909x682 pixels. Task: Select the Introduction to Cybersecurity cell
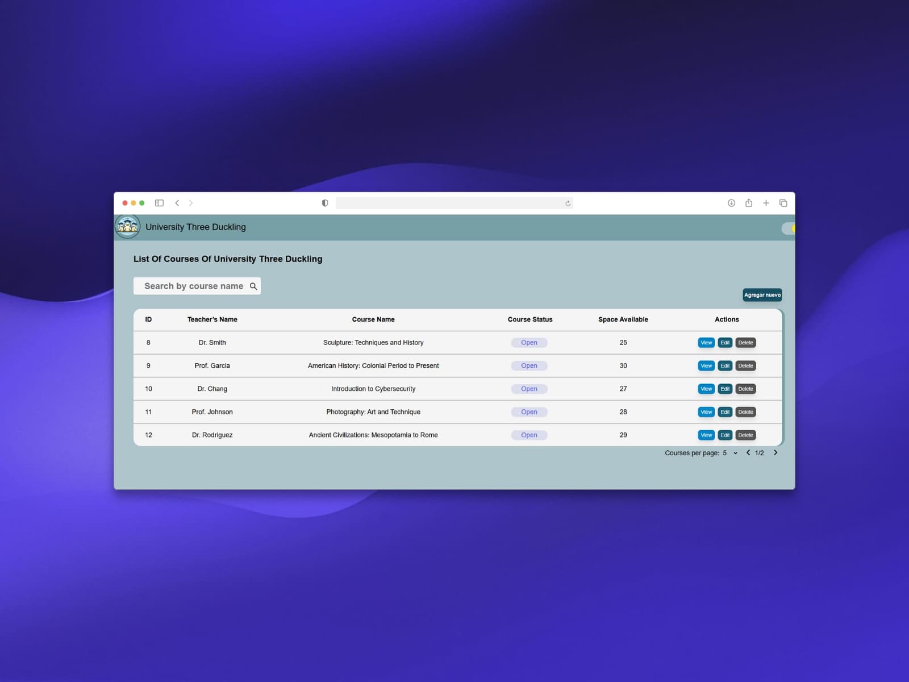coord(373,389)
